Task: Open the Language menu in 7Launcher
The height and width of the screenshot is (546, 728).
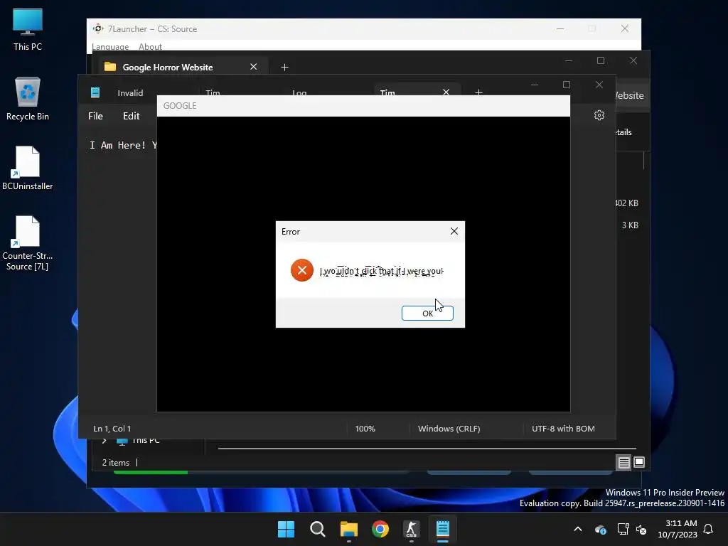Action: coord(110,46)
